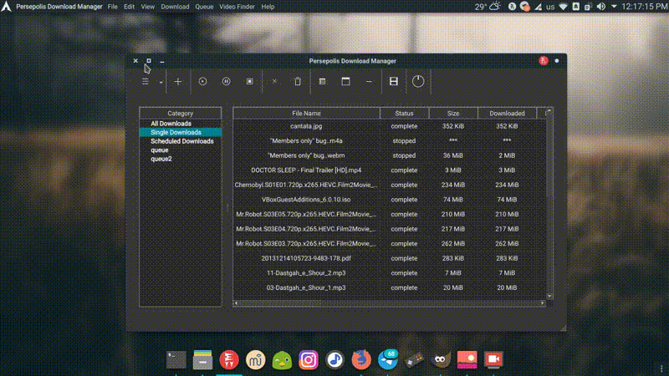Select the Chernobyl.S01E01 download row
Image resolution: width=669 pixels, height=376 pixels.
pos(390,185)
